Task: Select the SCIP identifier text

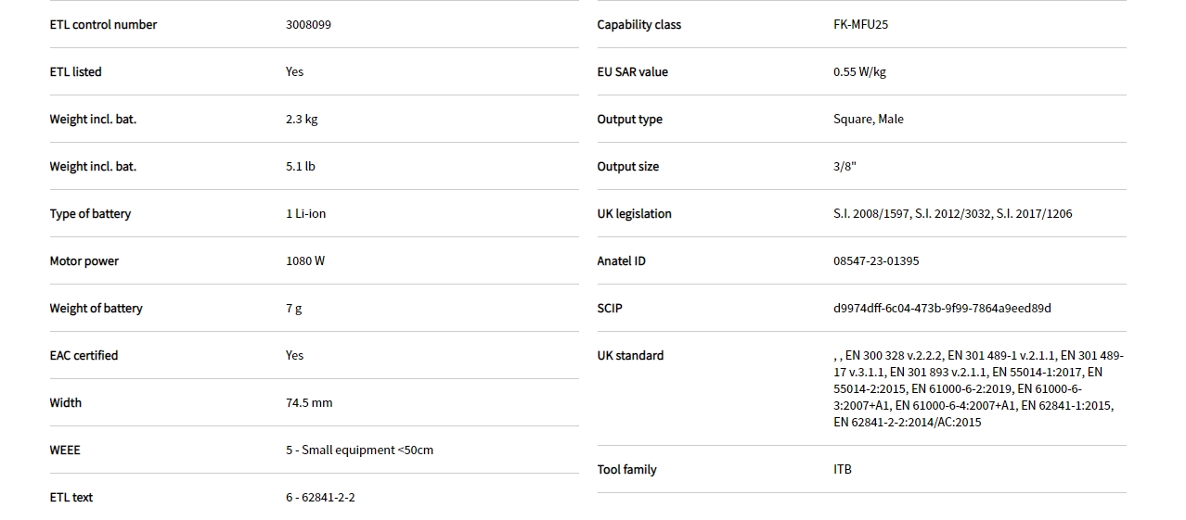Action: click(x=941, y=309)
